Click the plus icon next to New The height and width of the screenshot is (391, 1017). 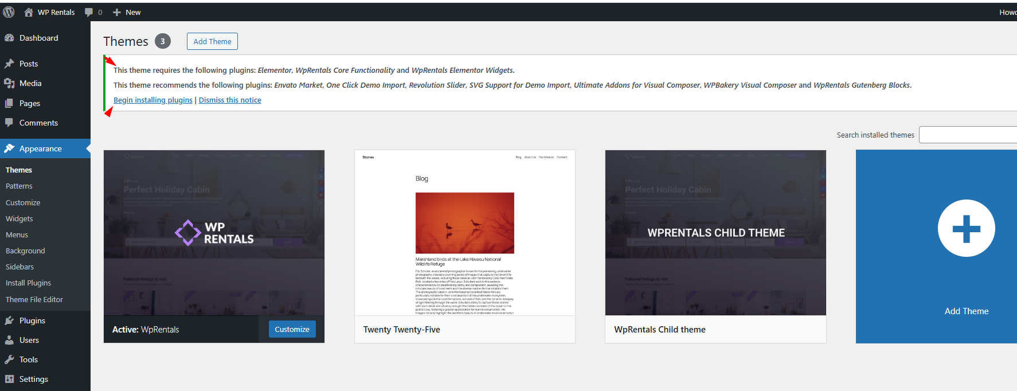pos(117,12)
